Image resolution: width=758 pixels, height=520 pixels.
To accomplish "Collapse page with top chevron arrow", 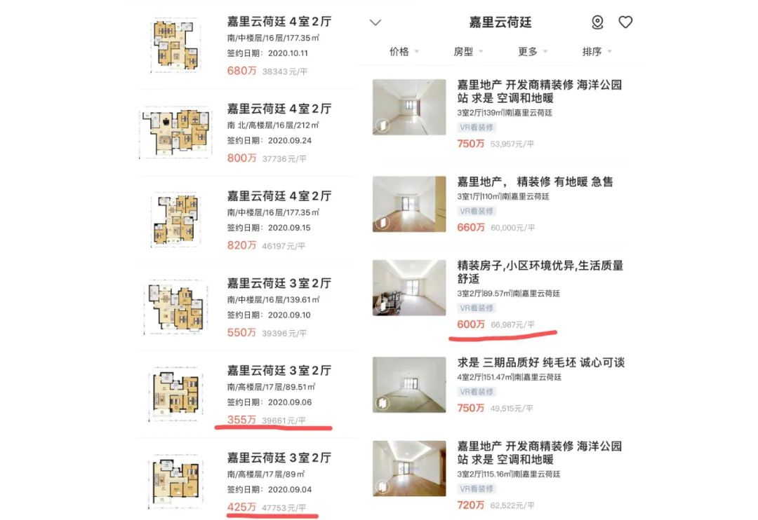I will (375, 22).
